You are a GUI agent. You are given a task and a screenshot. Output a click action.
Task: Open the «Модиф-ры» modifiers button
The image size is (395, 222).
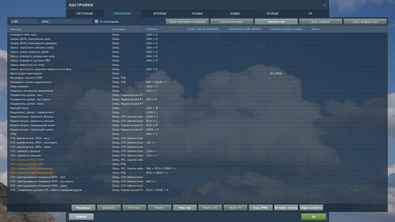pos(83,208)
